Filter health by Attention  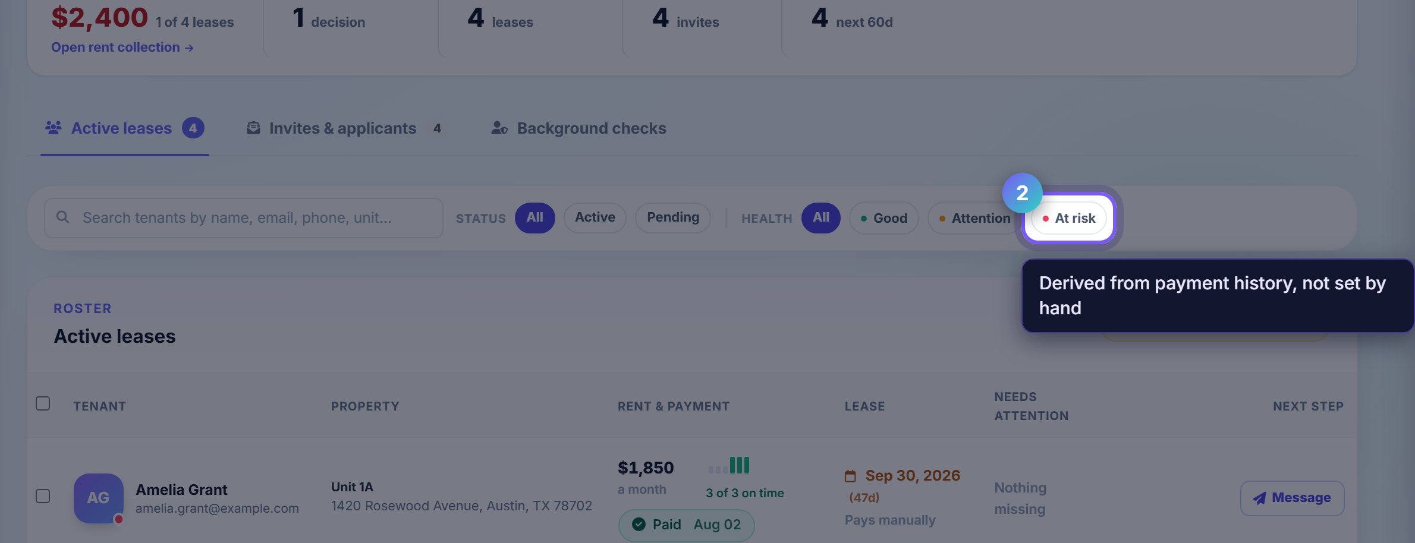pyautogui.click(x=974, y=218)
